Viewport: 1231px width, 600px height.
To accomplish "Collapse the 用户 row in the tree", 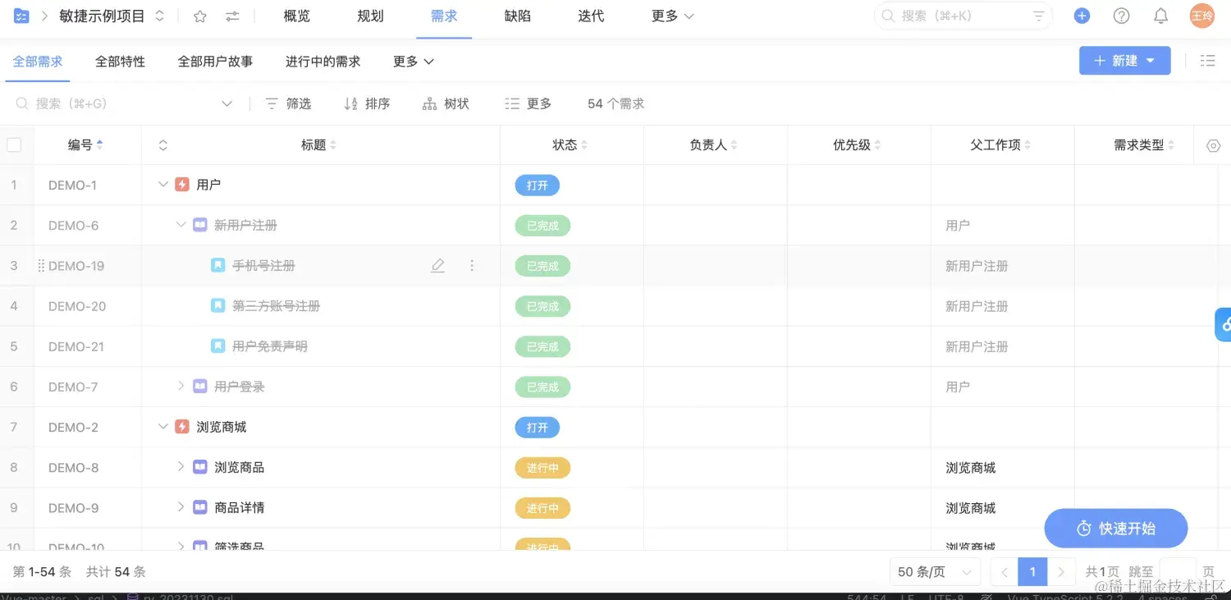I will [163, 185].
